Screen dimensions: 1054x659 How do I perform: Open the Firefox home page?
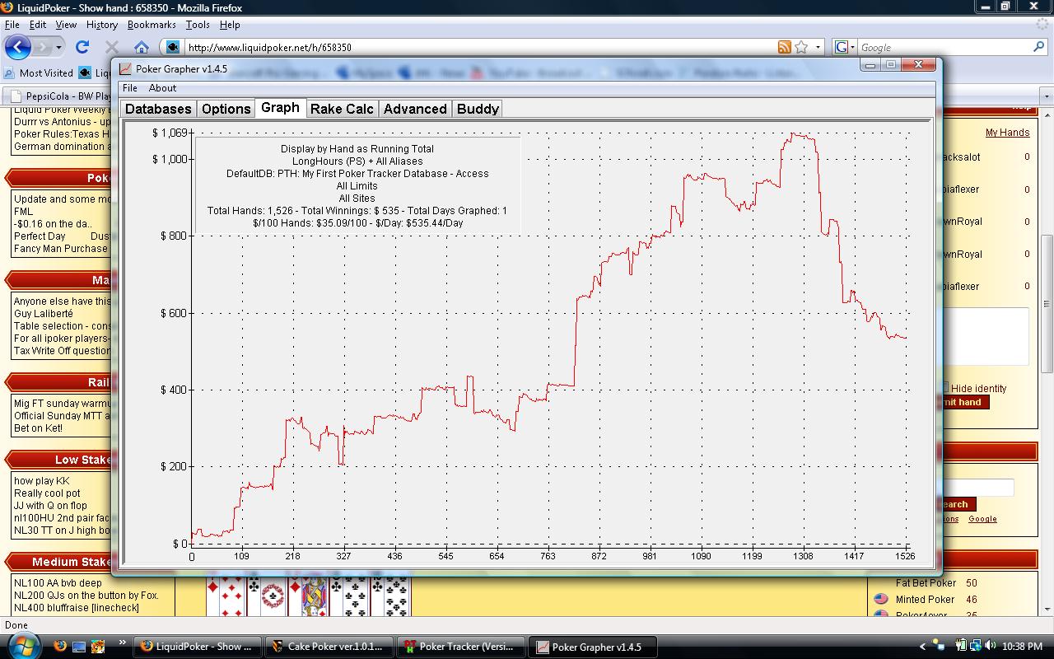pos(142,47)
